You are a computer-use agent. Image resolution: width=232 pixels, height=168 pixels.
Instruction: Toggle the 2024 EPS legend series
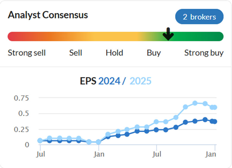tap(109, 81)
